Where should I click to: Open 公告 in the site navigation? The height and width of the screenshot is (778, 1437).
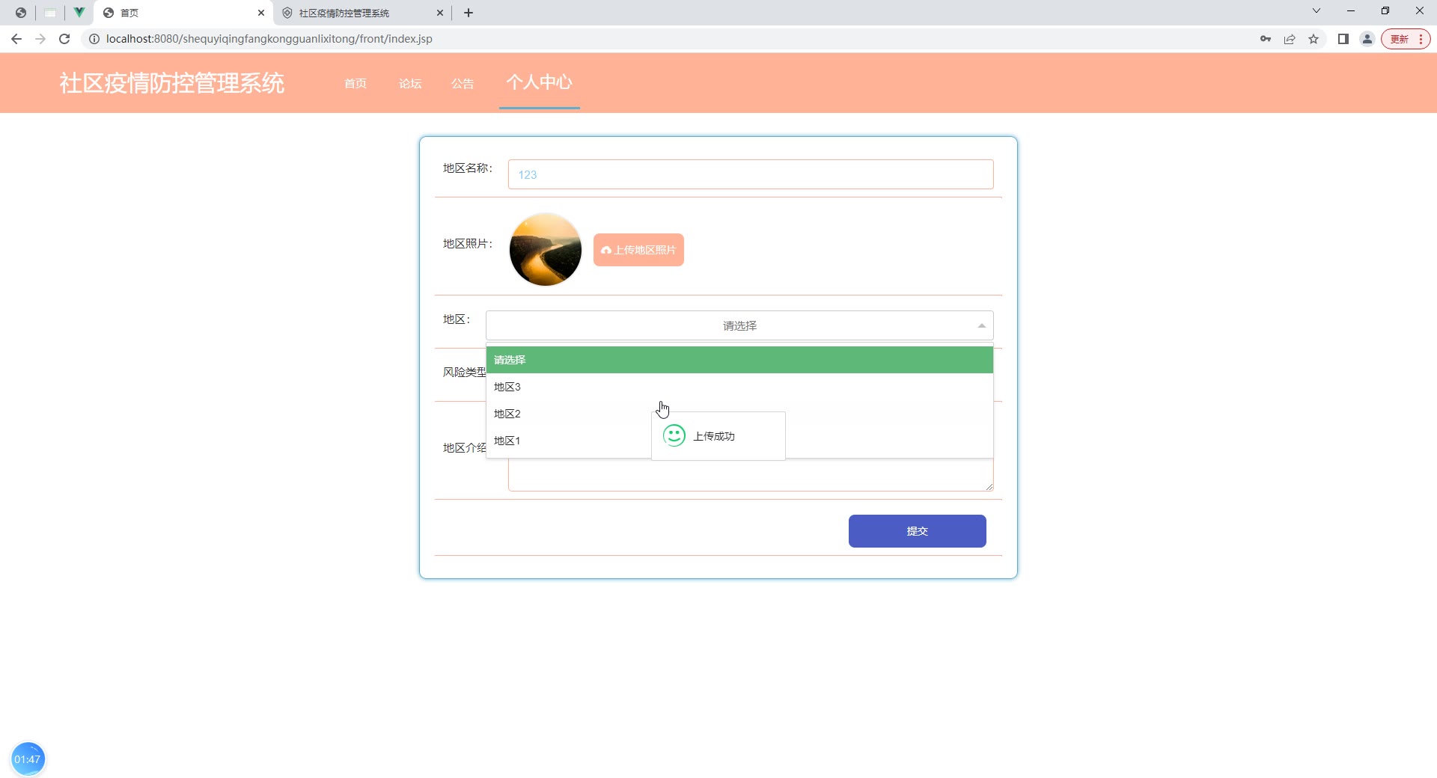(463, 84)
